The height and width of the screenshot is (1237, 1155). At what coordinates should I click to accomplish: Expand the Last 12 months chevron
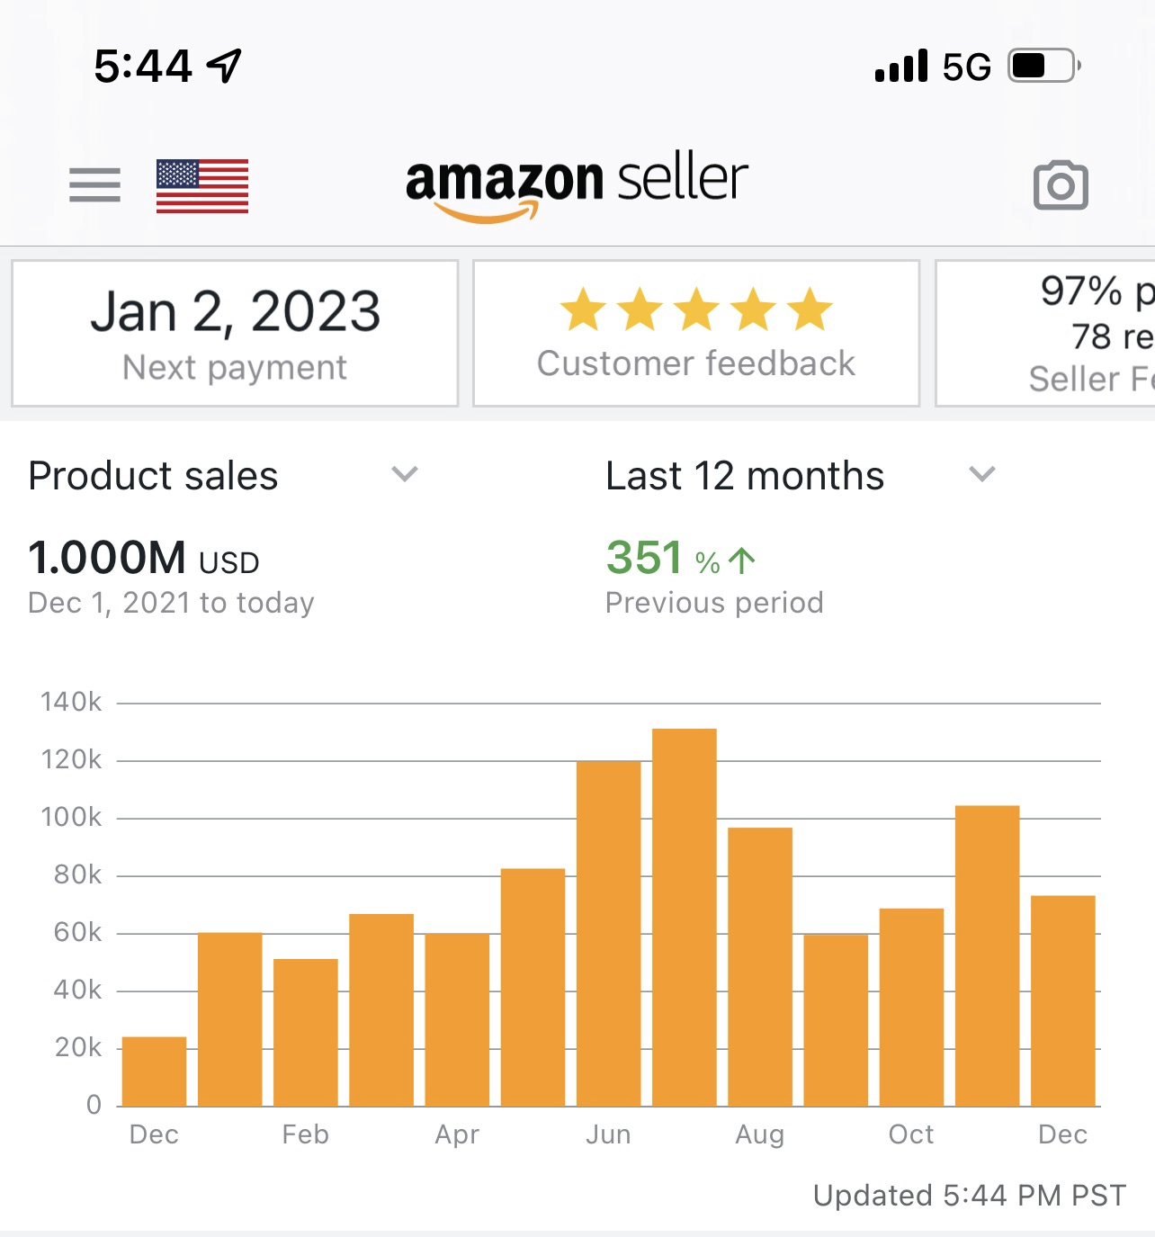pyautogui.click(x=982, y=474)
